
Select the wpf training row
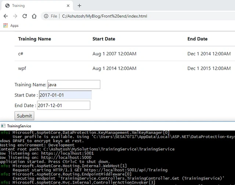(125, 68)
